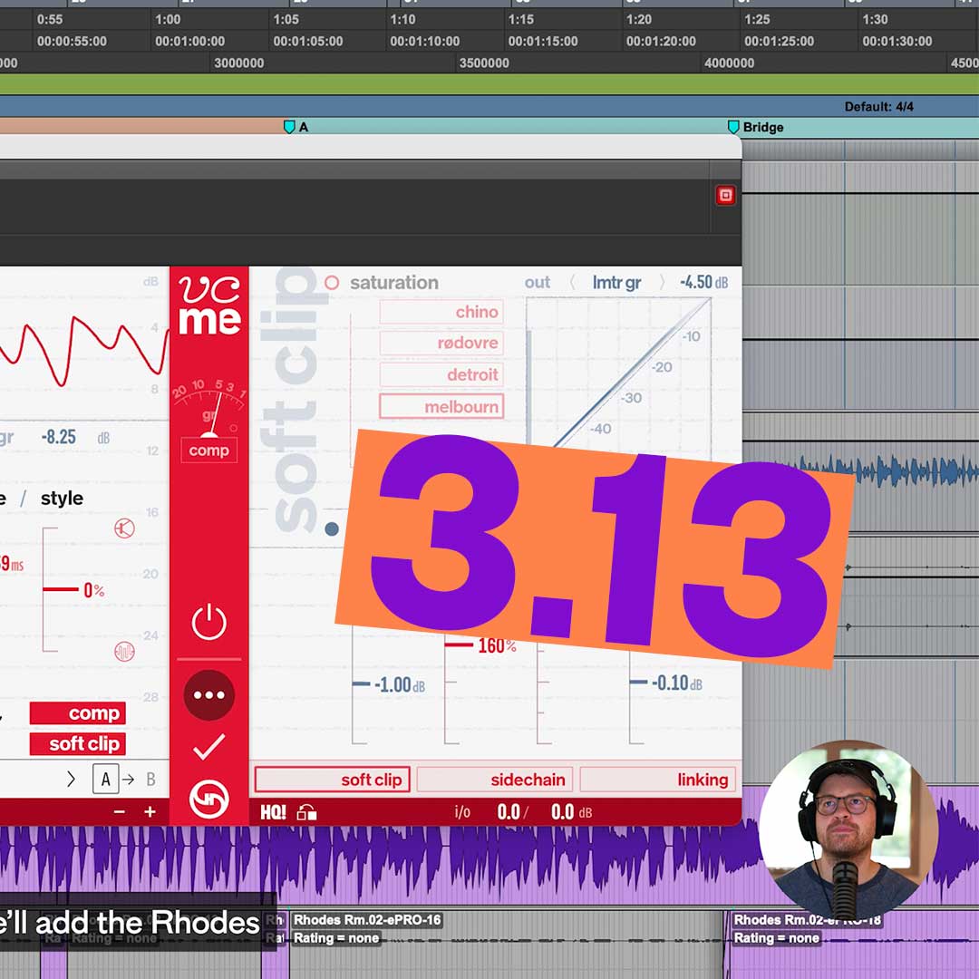Click the lower waveform style icon
Viewport: 979px width, 979px height.
124,651
